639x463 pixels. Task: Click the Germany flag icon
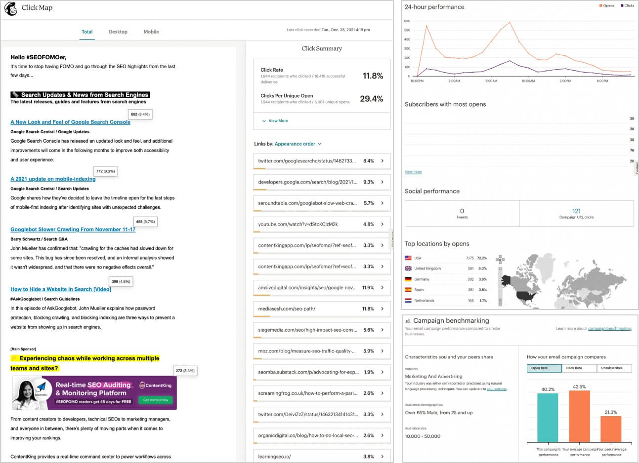(x=408, y=279)
